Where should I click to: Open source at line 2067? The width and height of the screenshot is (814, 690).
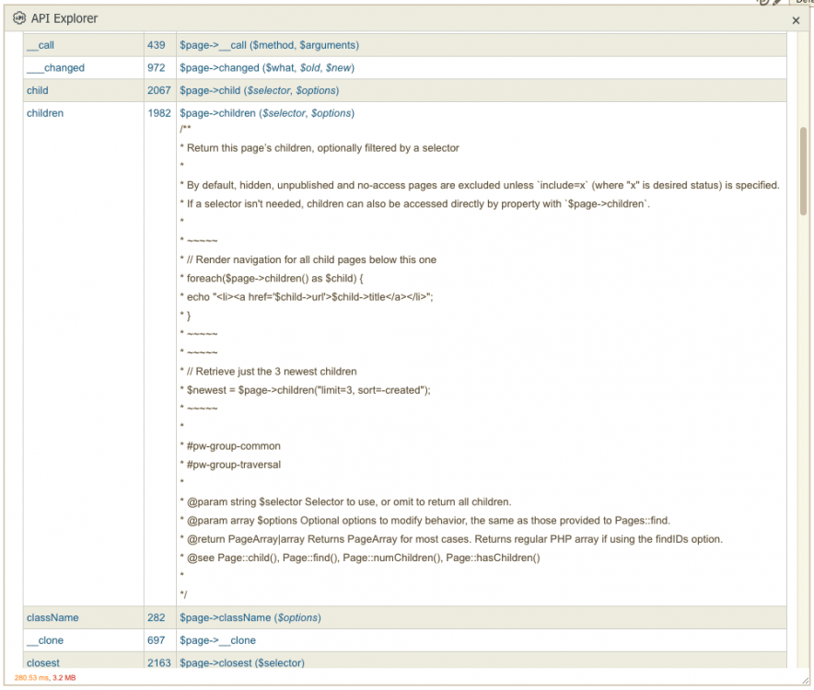(x=158, y=90)
